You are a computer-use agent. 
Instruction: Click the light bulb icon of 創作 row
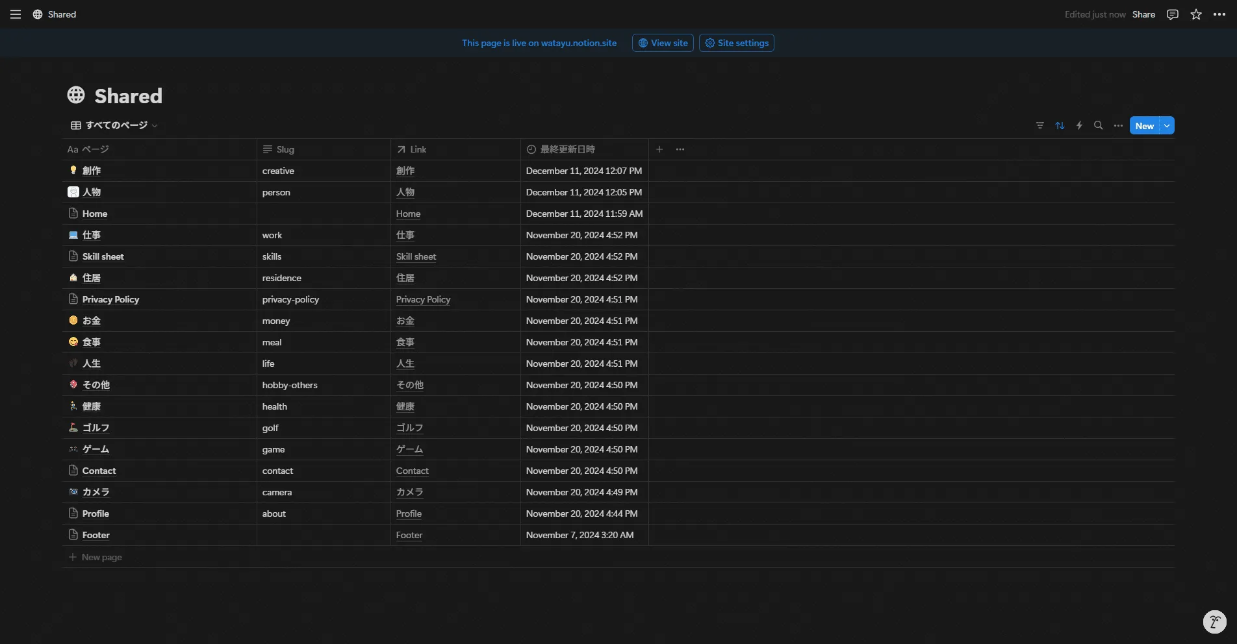[73, 170]
